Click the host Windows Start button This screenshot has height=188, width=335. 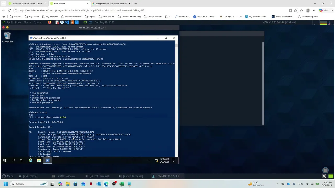(5, 184)
